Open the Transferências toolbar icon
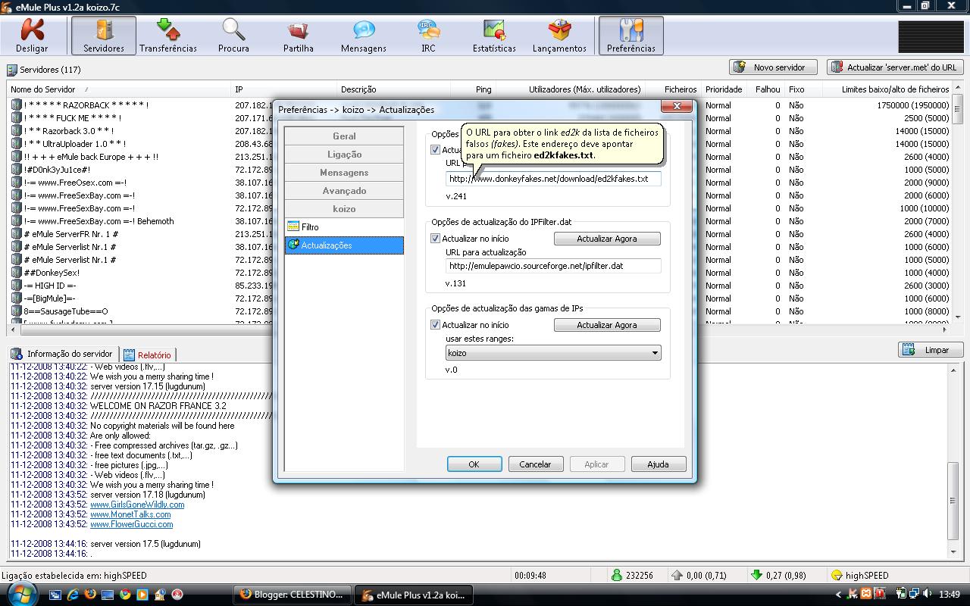The image size is (970, 606). [x=168, y=36]
